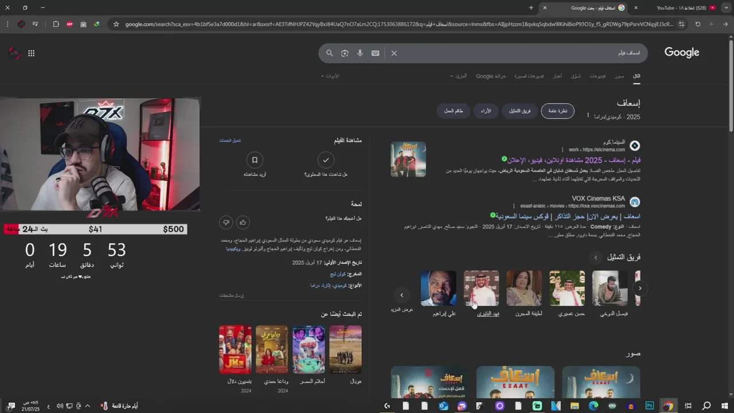Viewport: 734px width, 413px height.
Task: Click the search magnifier icon in Google's search box
Action: coord(330,53)
